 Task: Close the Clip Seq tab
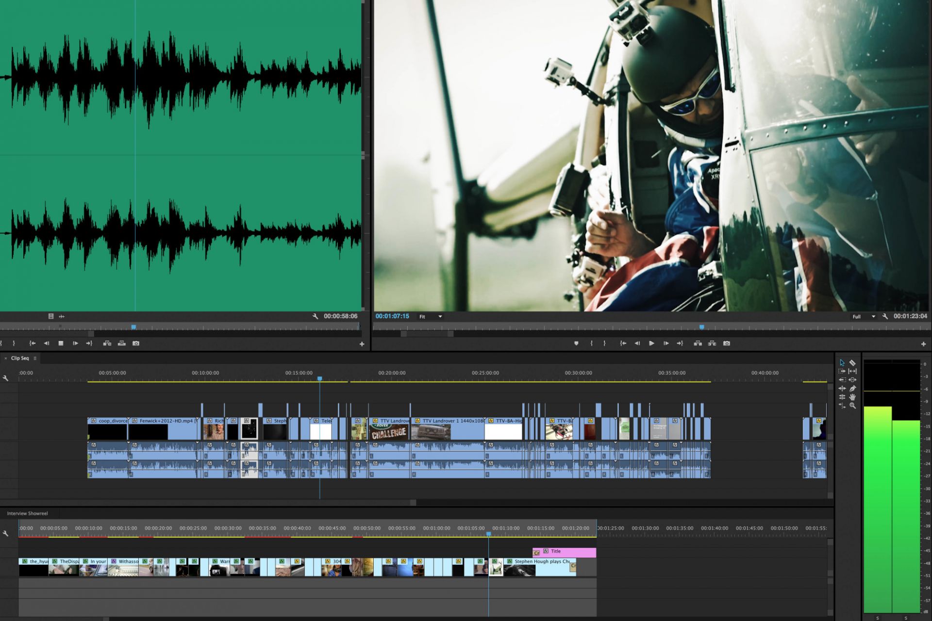(5, 358)
